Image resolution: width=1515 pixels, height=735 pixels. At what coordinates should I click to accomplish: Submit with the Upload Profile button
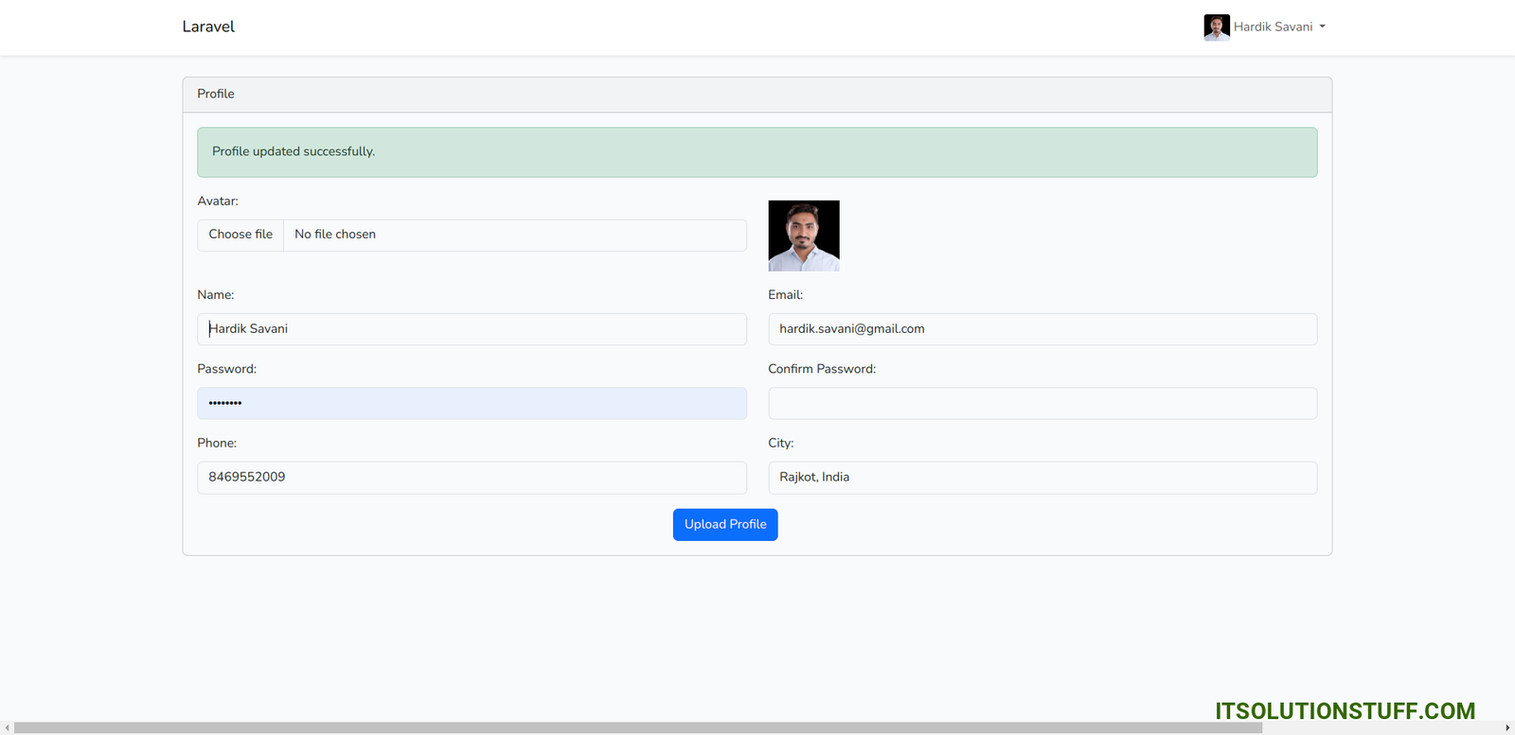725,525
